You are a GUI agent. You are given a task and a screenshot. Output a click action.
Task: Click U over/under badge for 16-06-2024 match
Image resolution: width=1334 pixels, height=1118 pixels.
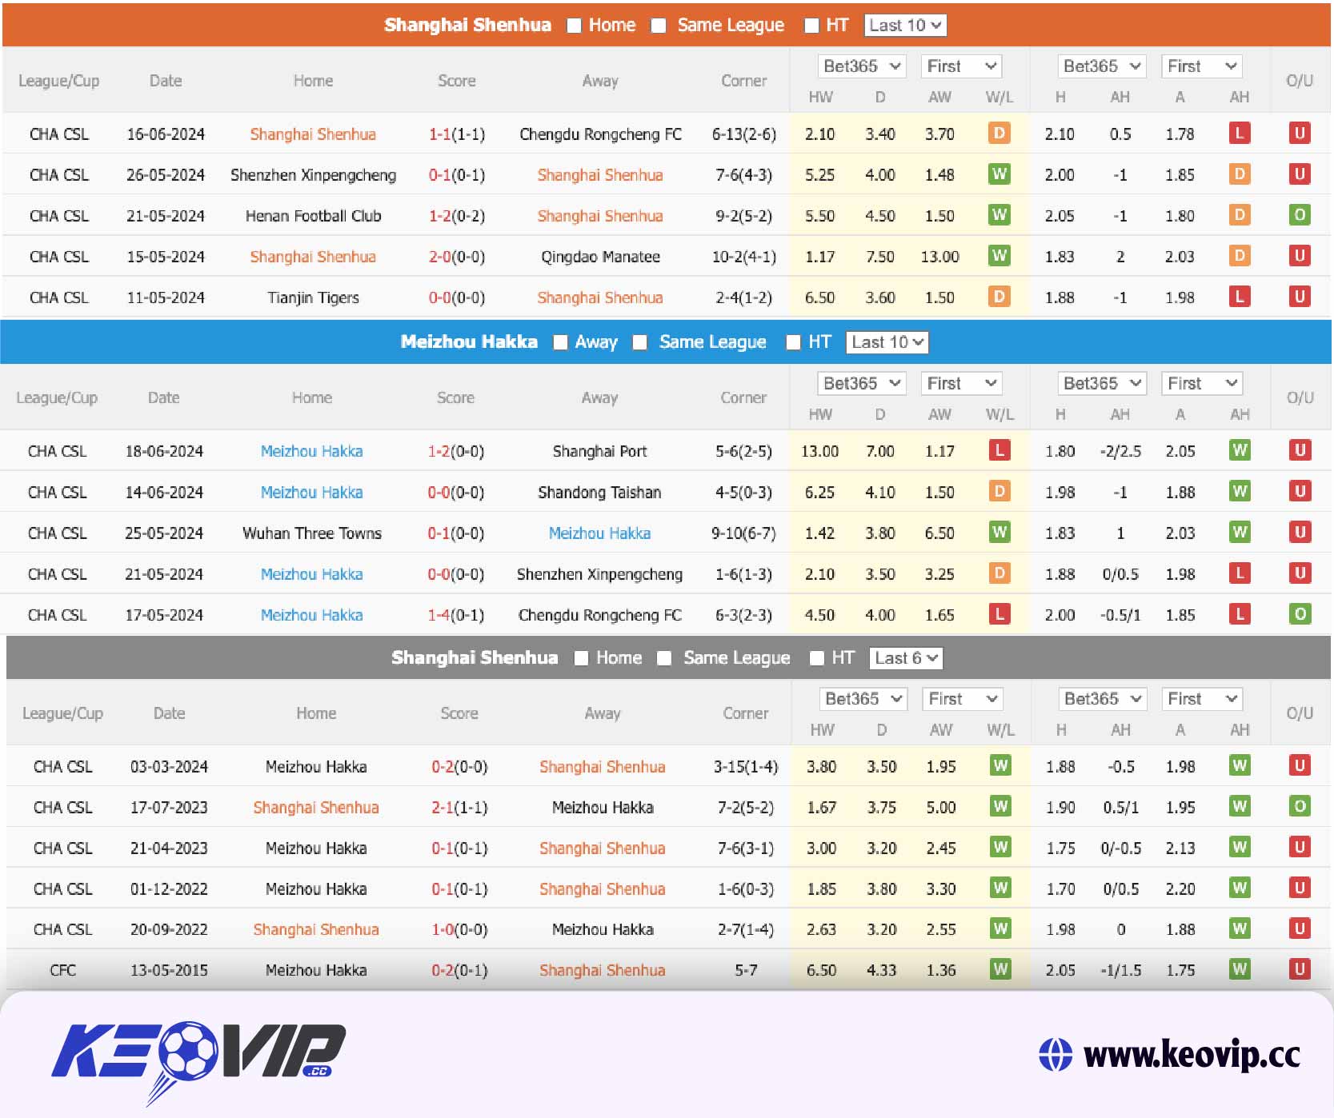1300,134
